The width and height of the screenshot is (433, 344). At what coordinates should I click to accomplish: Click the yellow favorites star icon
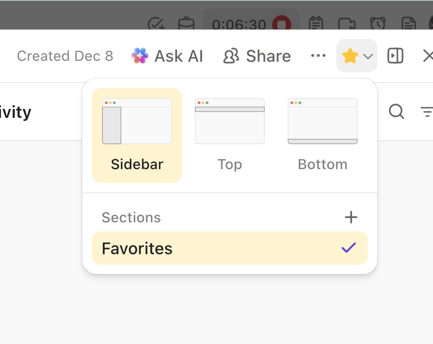point(350,57)
